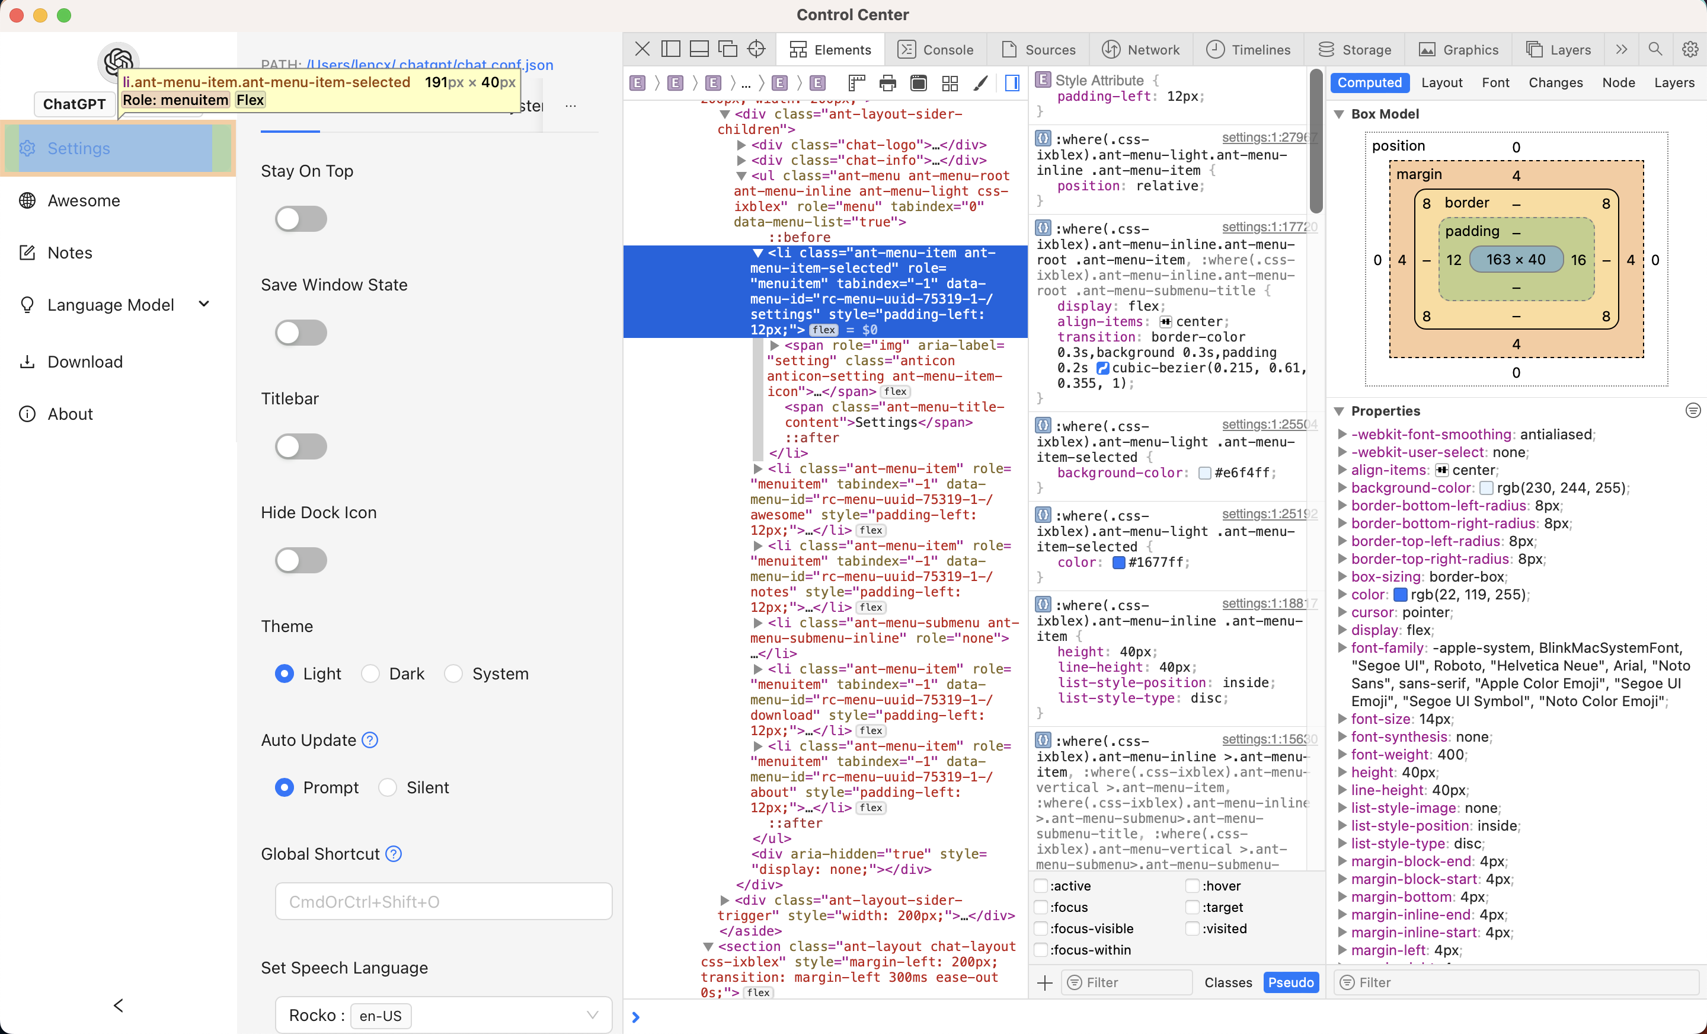Image resolution: width=1707 pixels, height=1034 pixels.
Task: Toggle the details sidebar icon
Action: tap(1012, 84)
